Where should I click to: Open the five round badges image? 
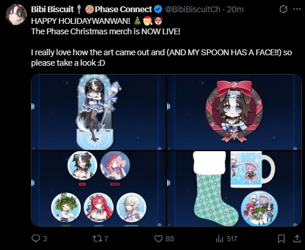pos(98,188)
